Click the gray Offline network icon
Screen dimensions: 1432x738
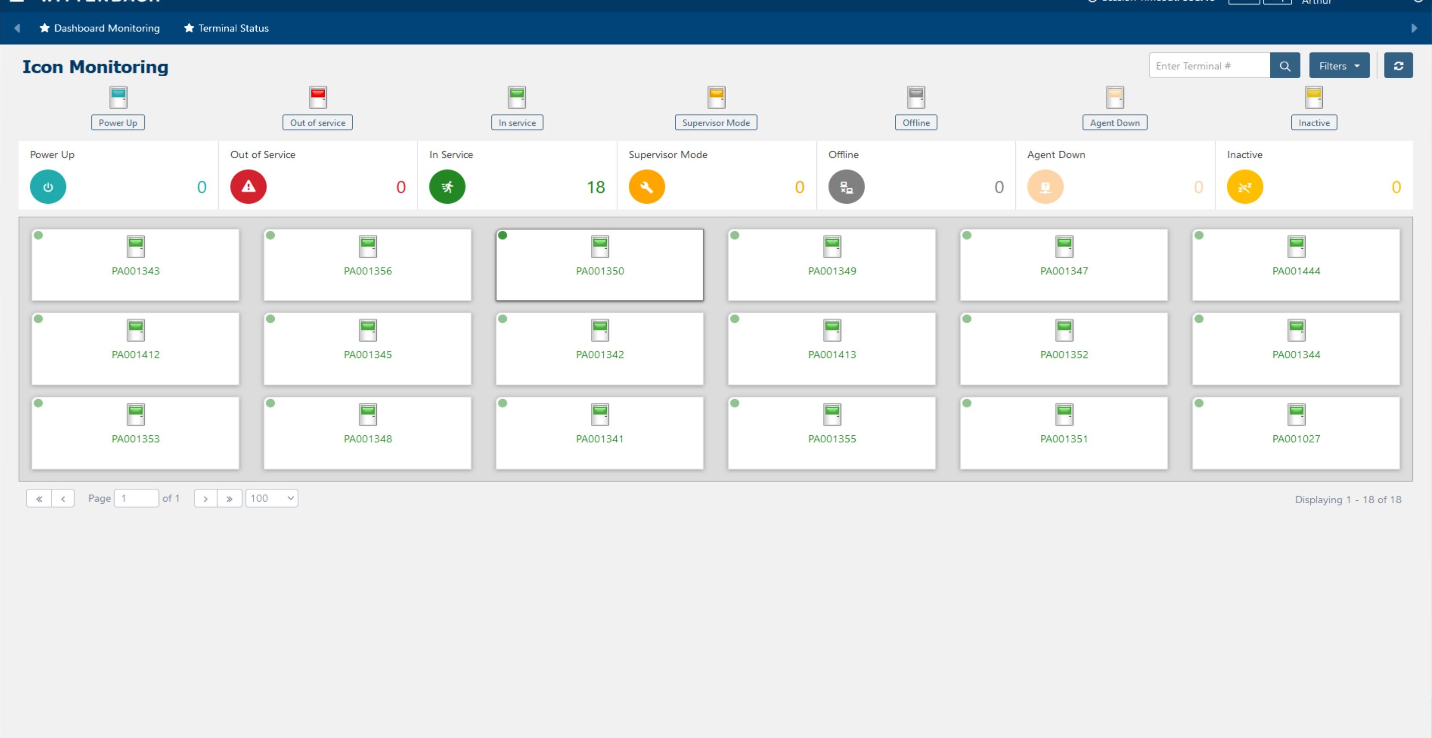[x=846, y=187]
